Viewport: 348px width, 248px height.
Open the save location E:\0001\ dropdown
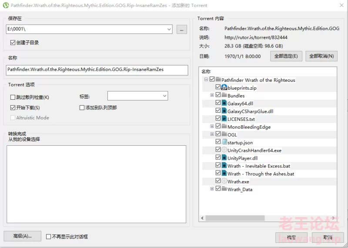169,29
